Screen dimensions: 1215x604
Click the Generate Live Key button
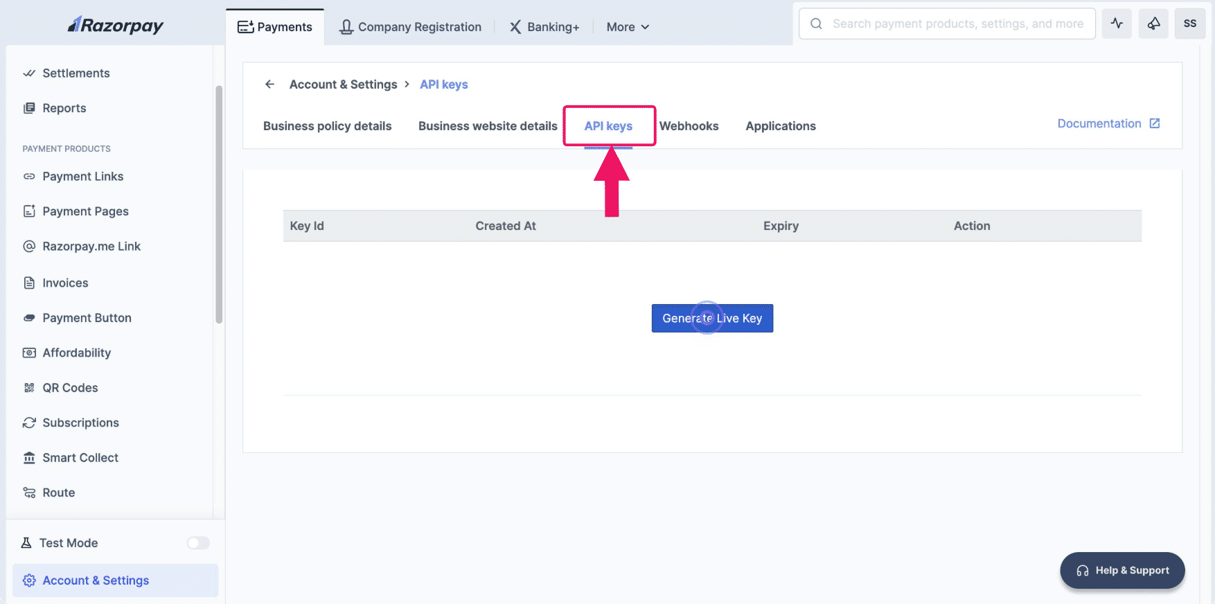click(x=712, y=319)
